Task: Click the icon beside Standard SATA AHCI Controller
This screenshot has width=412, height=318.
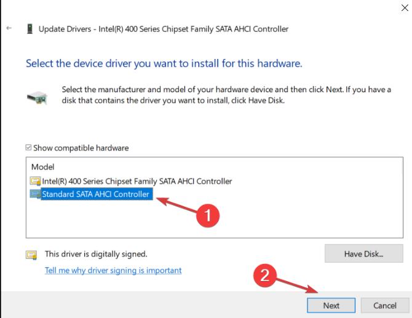Action: [35, 194]
